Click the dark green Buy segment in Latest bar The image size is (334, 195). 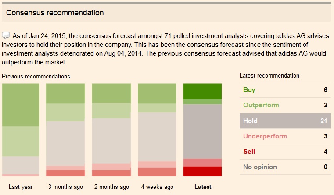(202, 91)
